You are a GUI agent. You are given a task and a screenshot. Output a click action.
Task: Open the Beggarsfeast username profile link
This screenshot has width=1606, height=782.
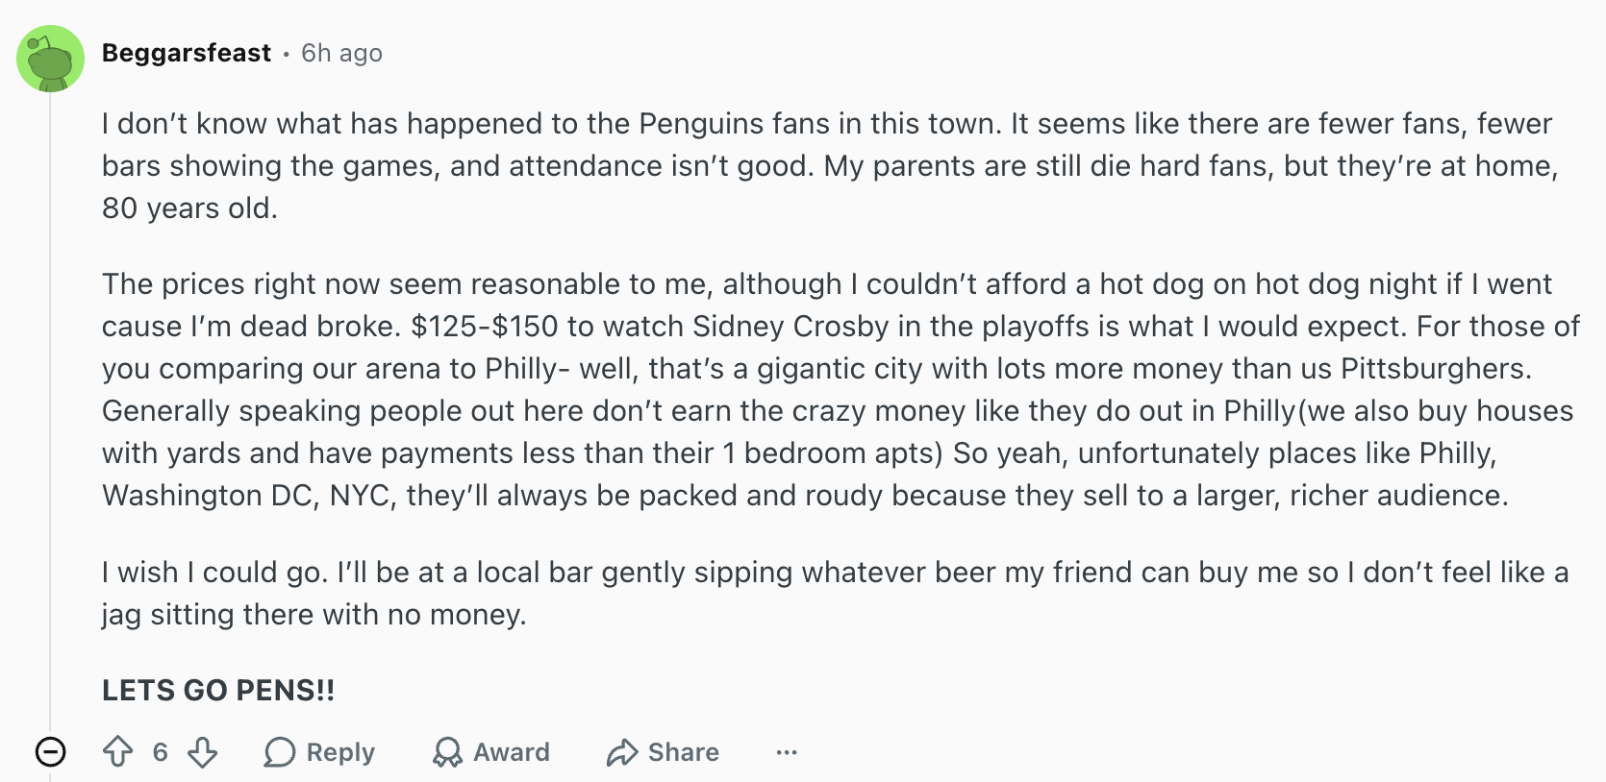pos(187,53)
